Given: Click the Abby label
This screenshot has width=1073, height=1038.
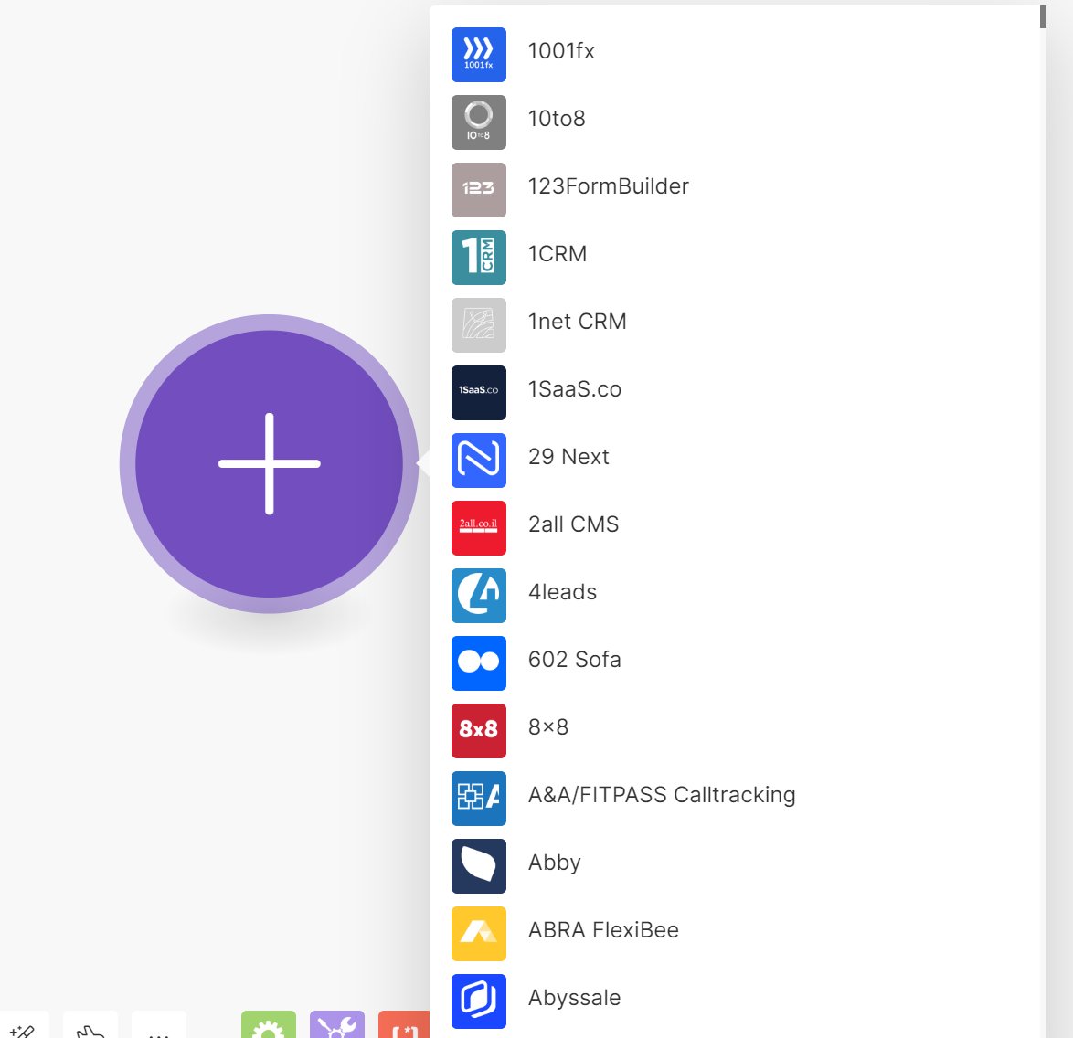Looking at the screenshot, I should 554,863.
